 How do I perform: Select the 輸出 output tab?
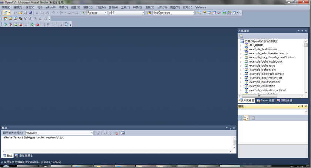pyautogui.click(x=7, y=156)
